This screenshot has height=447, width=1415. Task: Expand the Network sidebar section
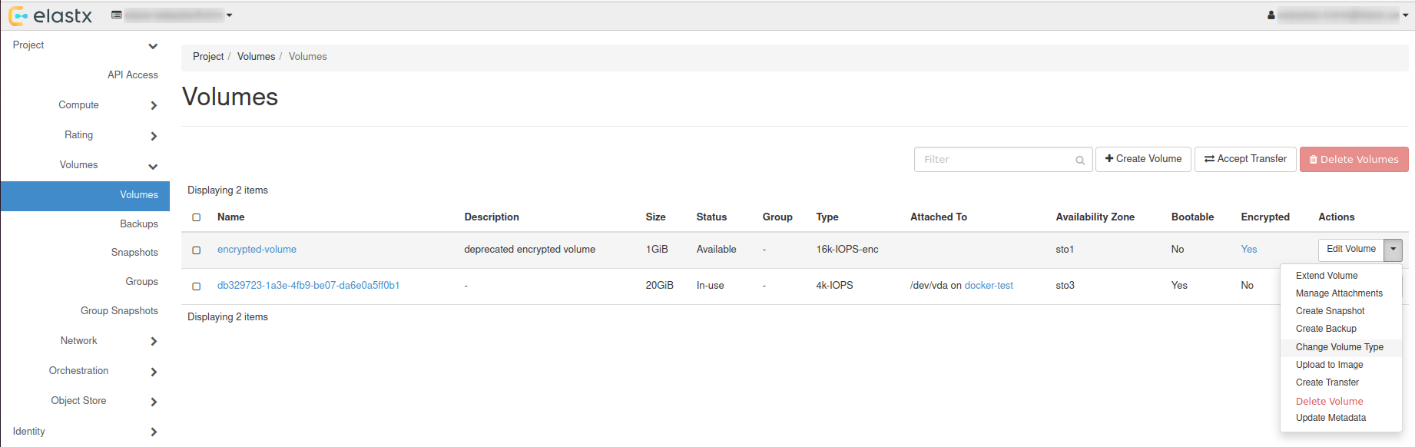tap(85, 341)
